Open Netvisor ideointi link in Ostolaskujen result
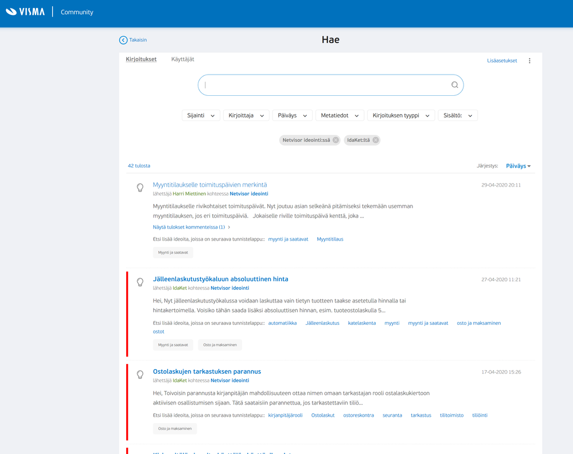 tap(230, 381)
